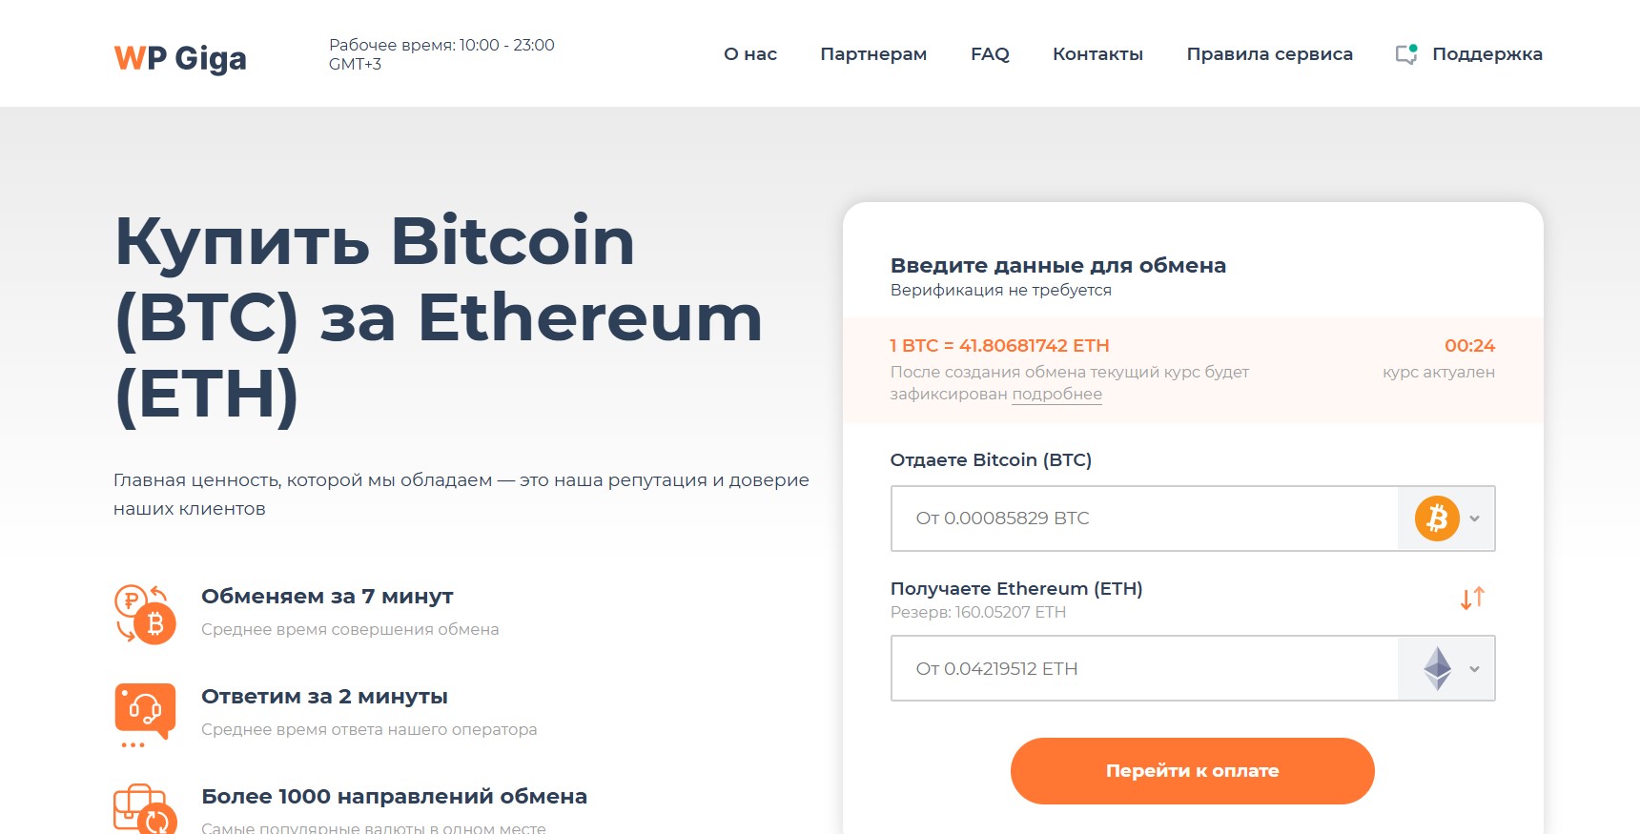Image resolution: width=1640 pixels, height=834 pixels.
Task: Click the Ethereum diamond icon
Action: tap(1437, 668)
